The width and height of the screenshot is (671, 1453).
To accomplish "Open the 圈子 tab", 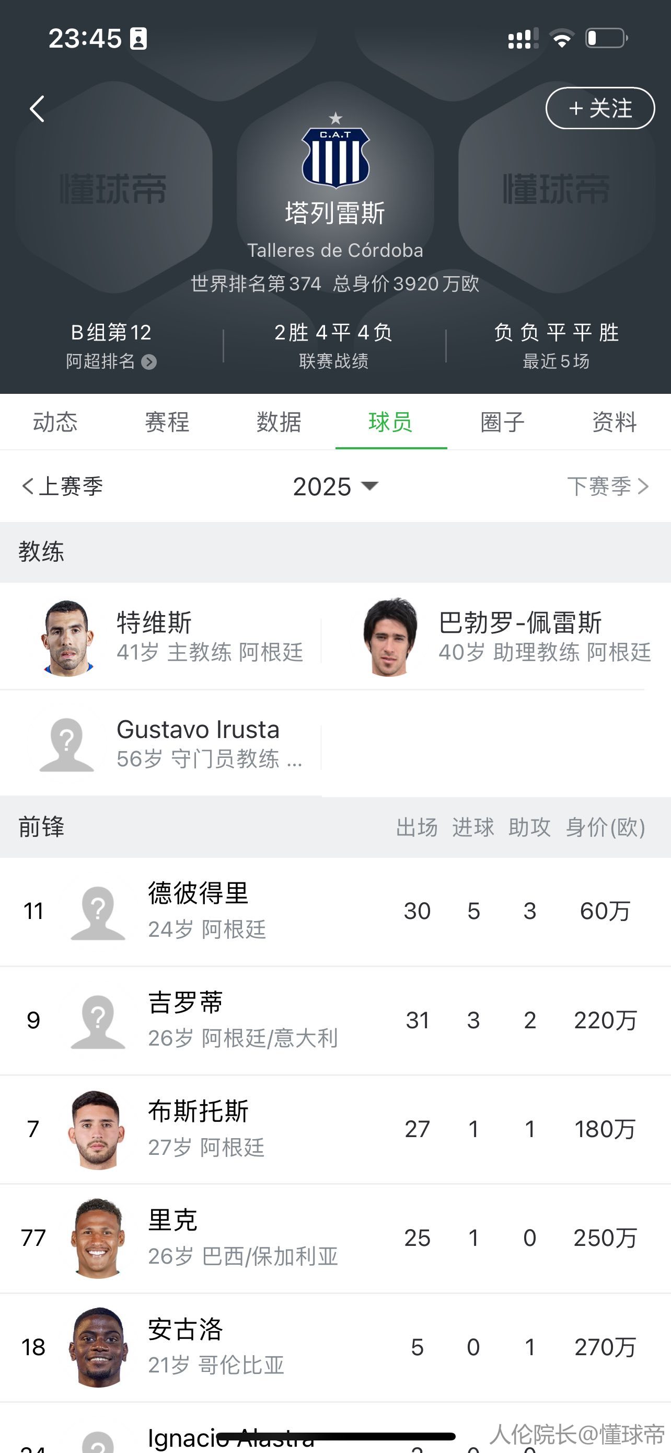I will click(503, 422).
